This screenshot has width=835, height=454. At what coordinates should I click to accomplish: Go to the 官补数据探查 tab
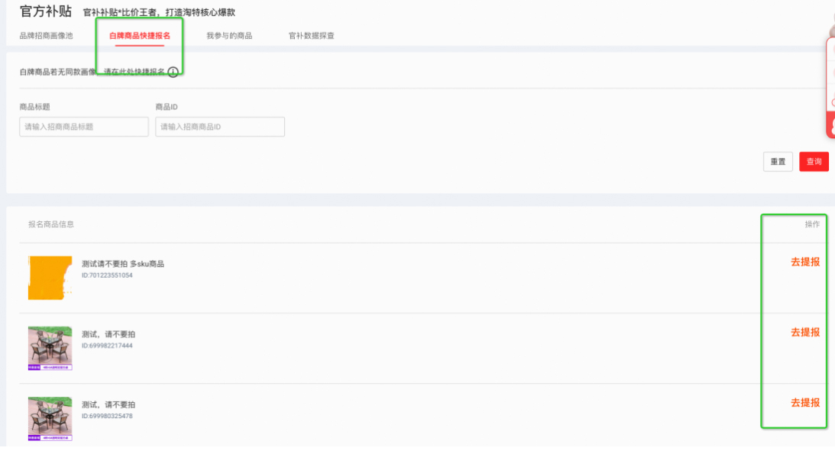click(311, 36)
